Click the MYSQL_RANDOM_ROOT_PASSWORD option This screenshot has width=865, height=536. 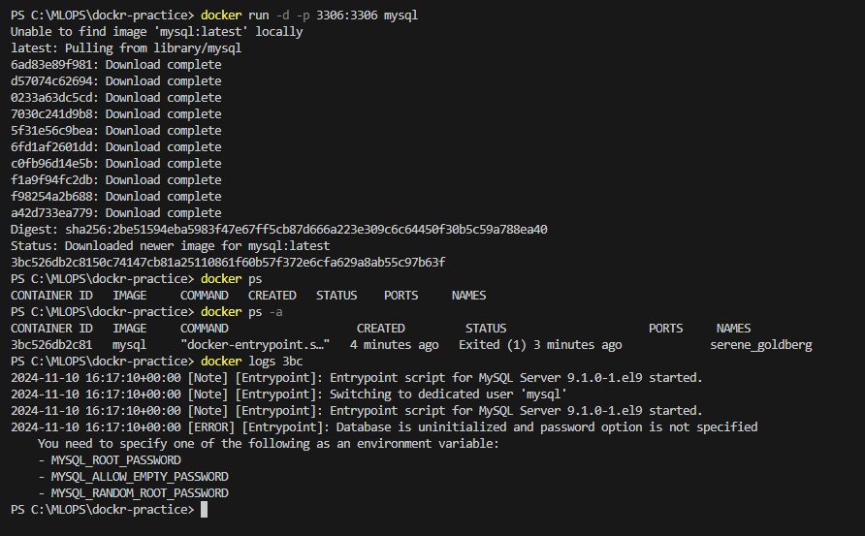click(140, 493)
